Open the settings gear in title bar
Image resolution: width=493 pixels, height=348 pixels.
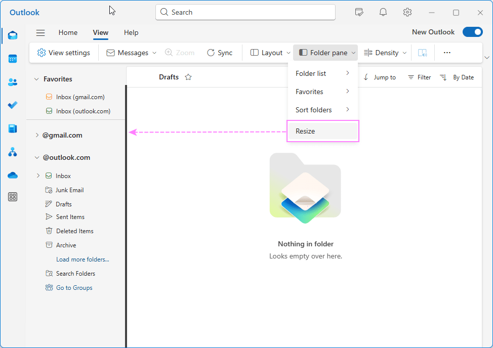[407, 12]
